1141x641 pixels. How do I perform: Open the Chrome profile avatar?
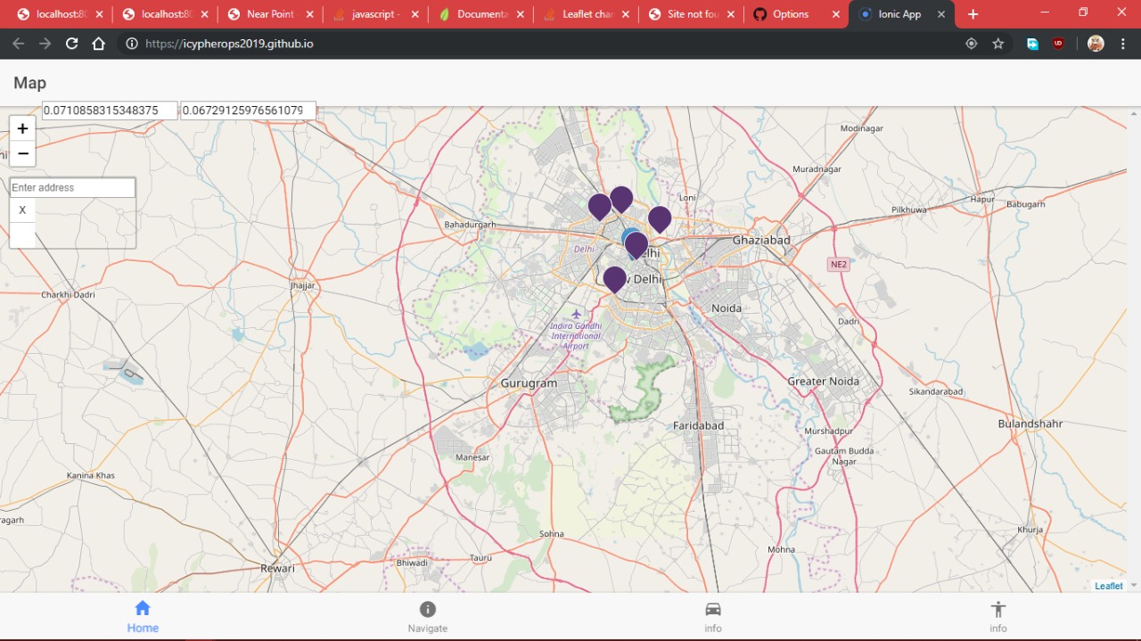pos(1096,44)
